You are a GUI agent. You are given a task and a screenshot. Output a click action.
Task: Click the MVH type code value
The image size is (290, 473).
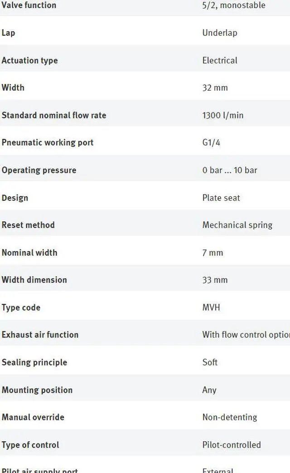coord(211,307)
